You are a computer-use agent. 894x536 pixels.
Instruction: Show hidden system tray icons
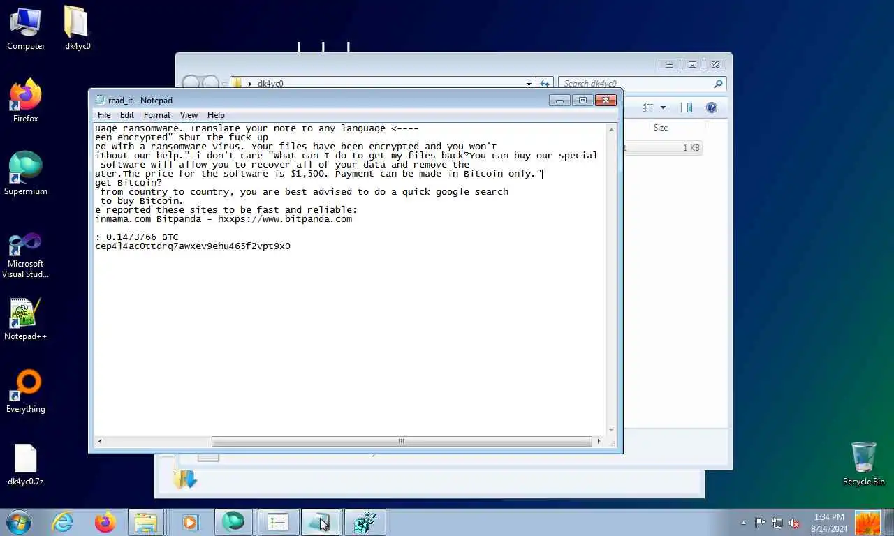click(743, 523)
